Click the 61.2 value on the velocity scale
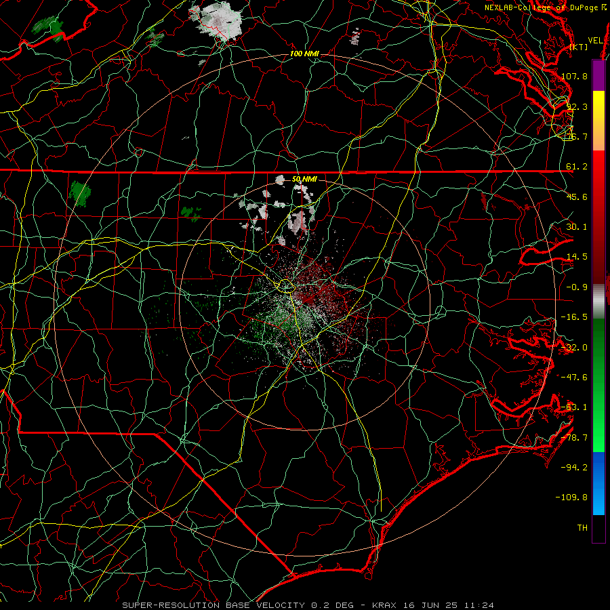The width and height of the screenshot is (610, 610). point(577,167)
